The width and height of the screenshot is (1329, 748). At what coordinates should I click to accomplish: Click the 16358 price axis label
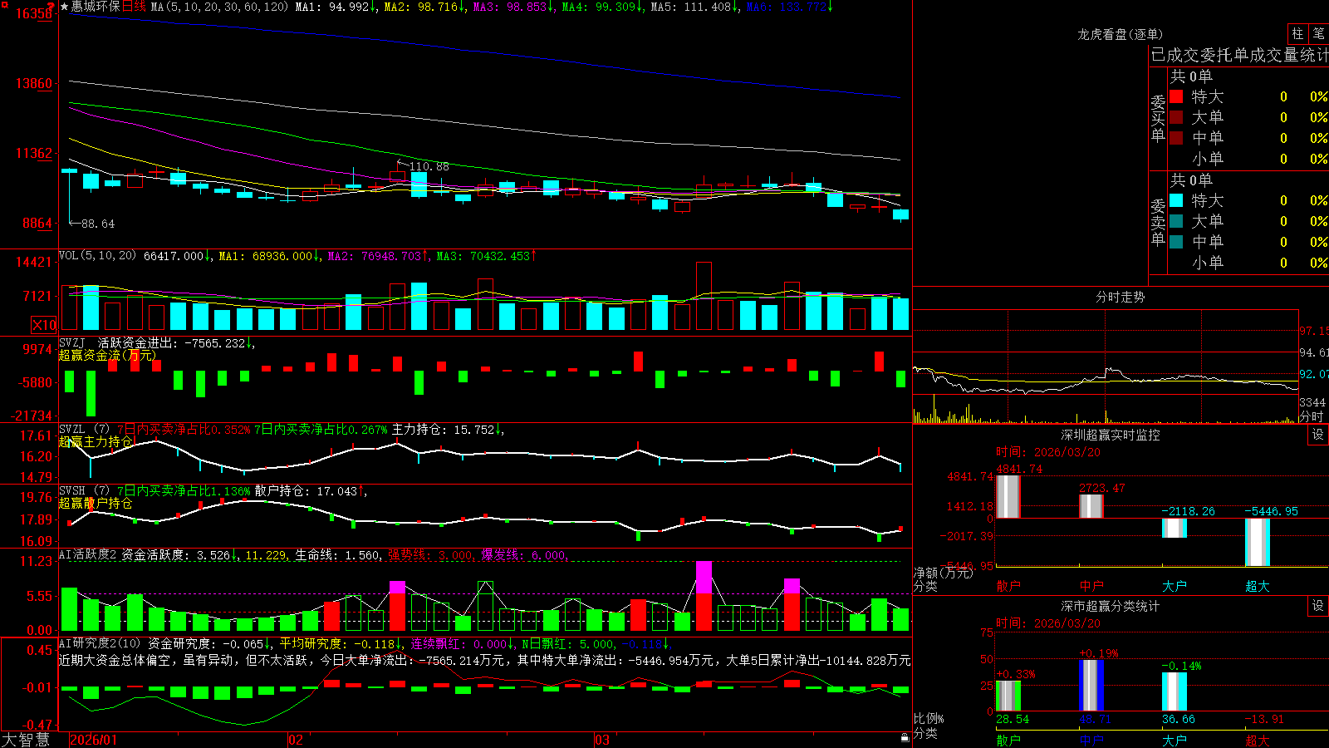34,14
